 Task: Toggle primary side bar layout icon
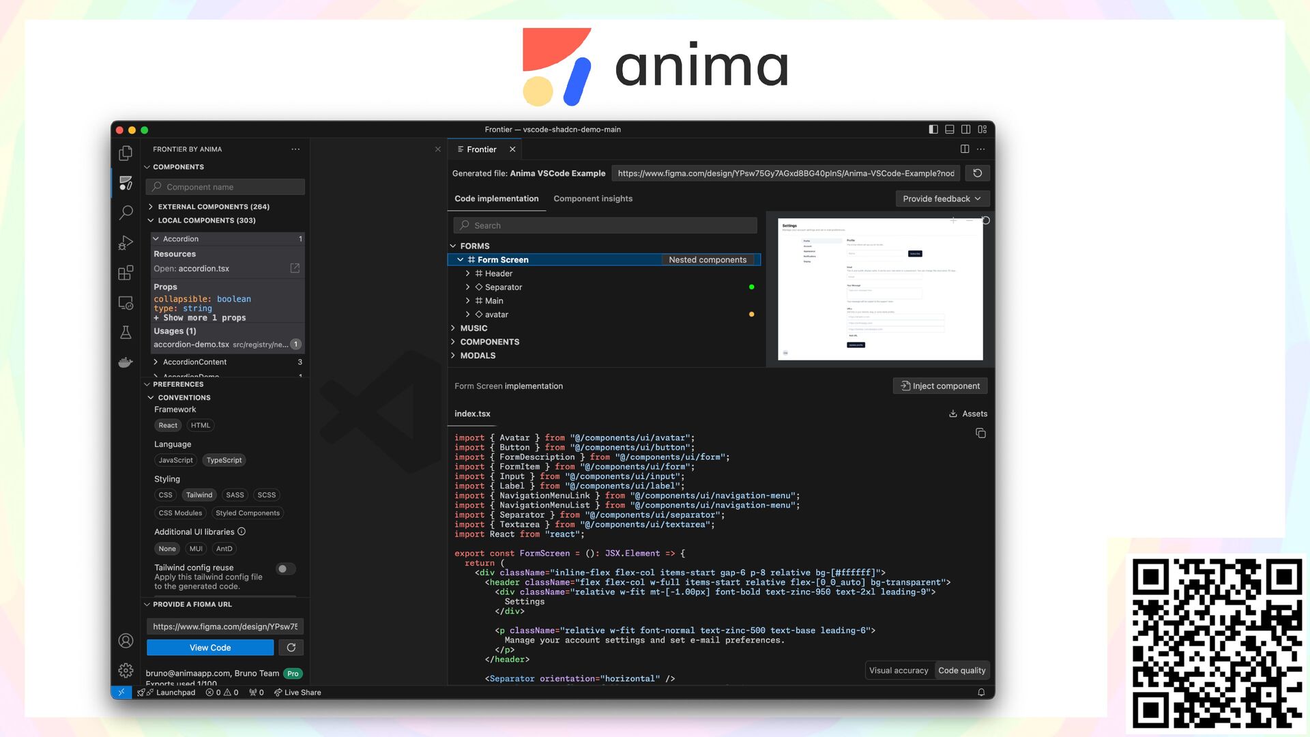click(x=933, y=129)
